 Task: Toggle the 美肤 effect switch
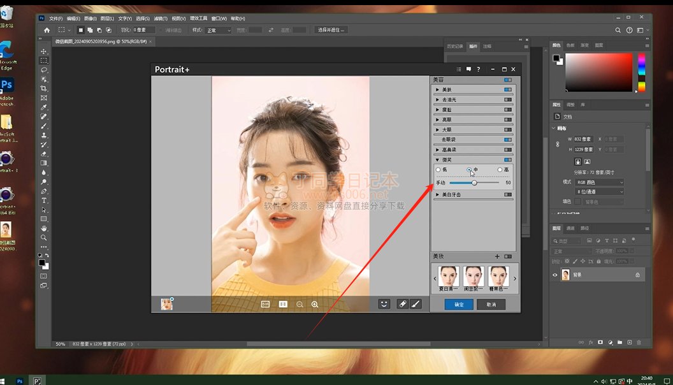coord(507,90)
